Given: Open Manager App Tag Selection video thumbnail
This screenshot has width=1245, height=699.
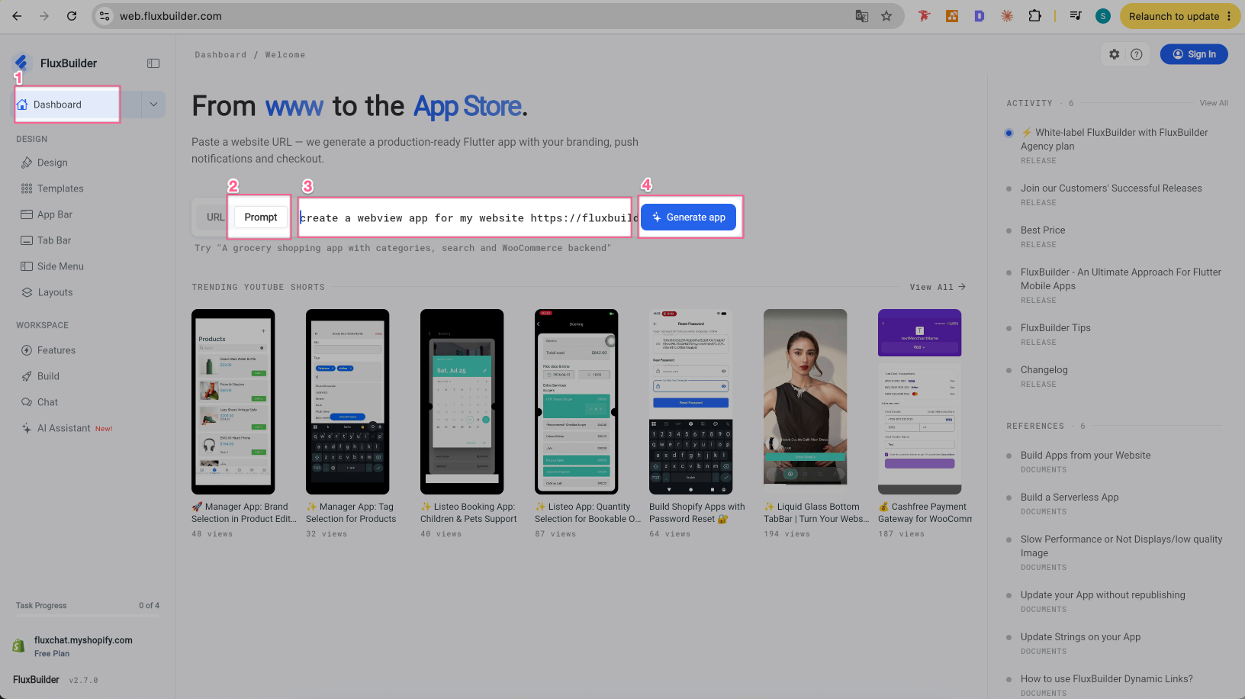Looking at the screenshot, I should [x=348, y=401].
